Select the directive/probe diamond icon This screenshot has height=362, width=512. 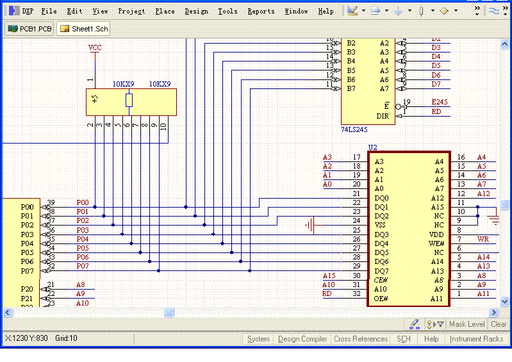click(x=444, y=11)
